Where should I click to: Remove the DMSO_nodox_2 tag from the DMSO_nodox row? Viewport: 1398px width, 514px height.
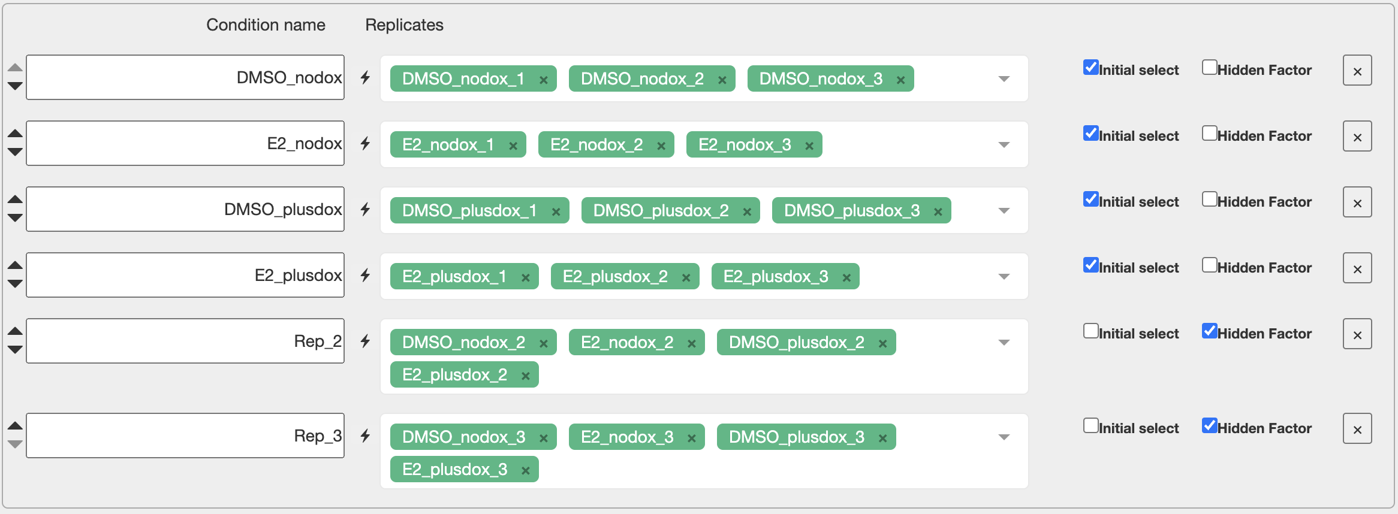(722, 80)
